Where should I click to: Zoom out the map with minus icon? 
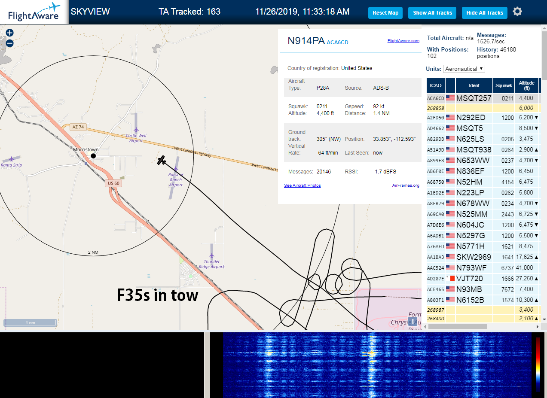click(x=9, y=43)
